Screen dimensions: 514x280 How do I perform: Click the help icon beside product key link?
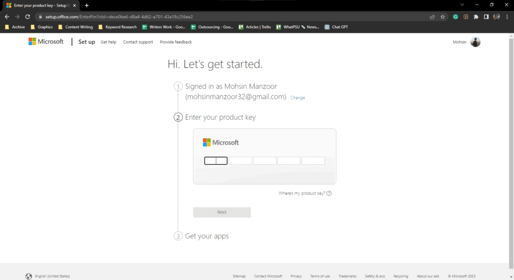[x=329, y=194]
